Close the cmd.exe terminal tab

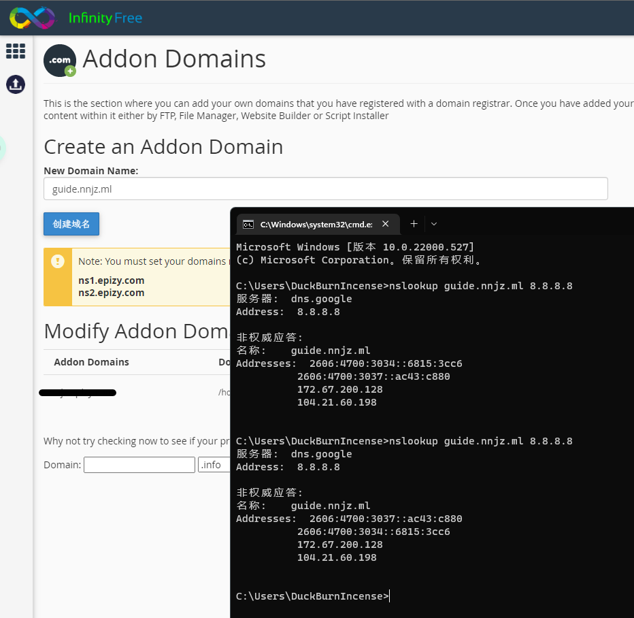[386, 224]
